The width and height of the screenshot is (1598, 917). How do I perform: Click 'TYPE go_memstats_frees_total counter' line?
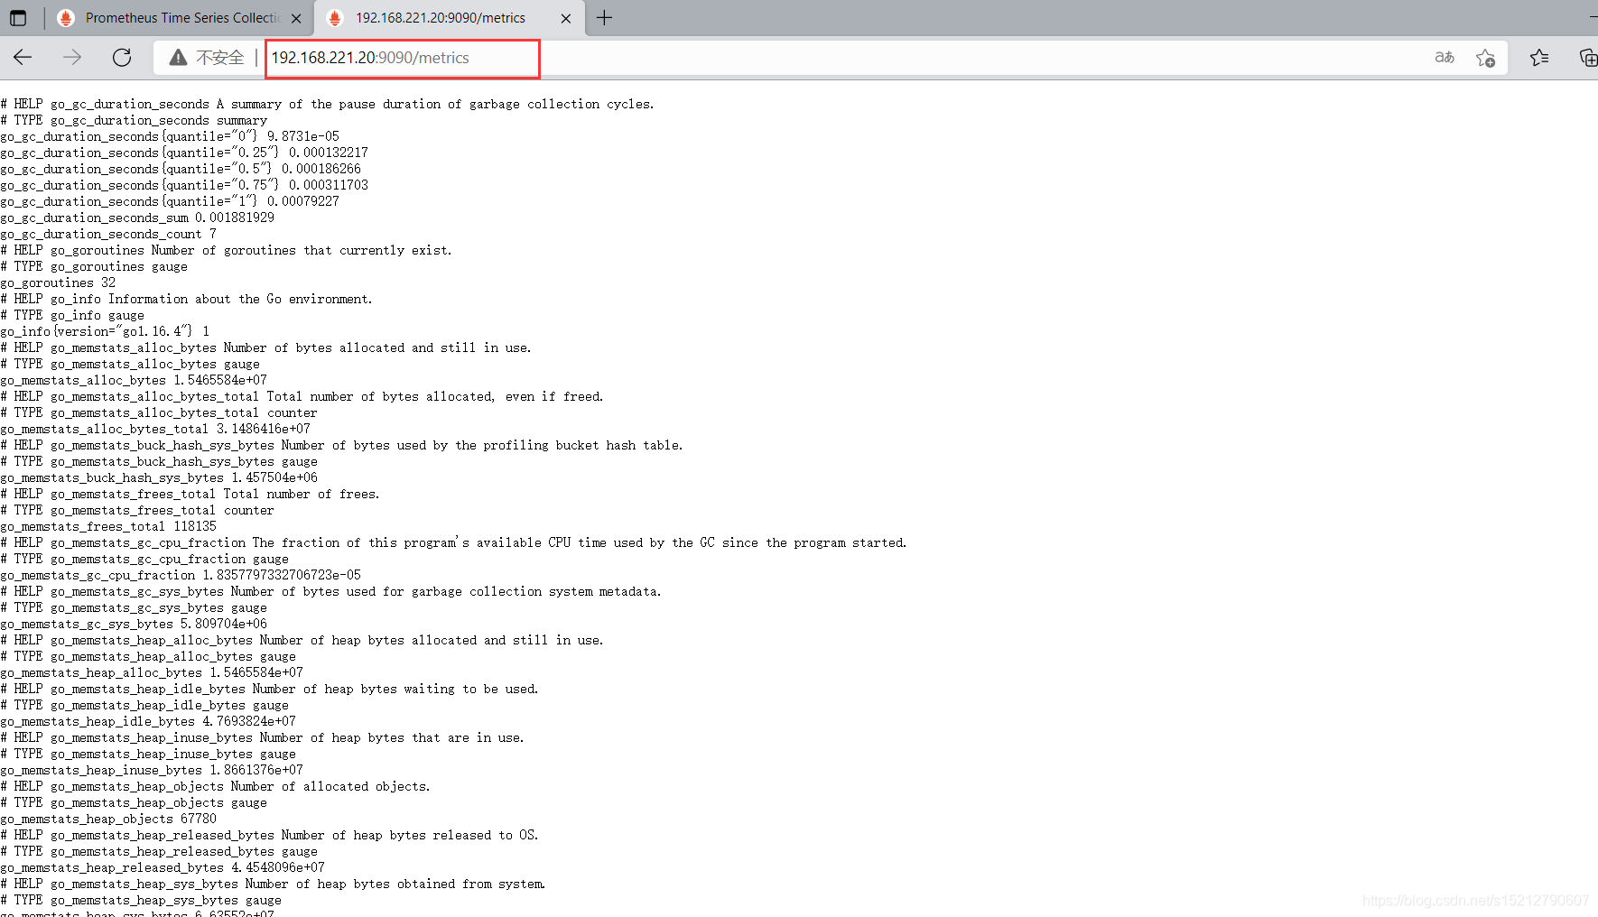137,510
